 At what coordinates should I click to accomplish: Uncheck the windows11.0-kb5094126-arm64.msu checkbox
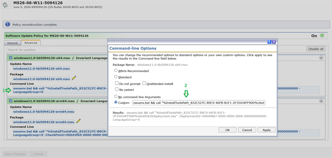coord(11,101)
